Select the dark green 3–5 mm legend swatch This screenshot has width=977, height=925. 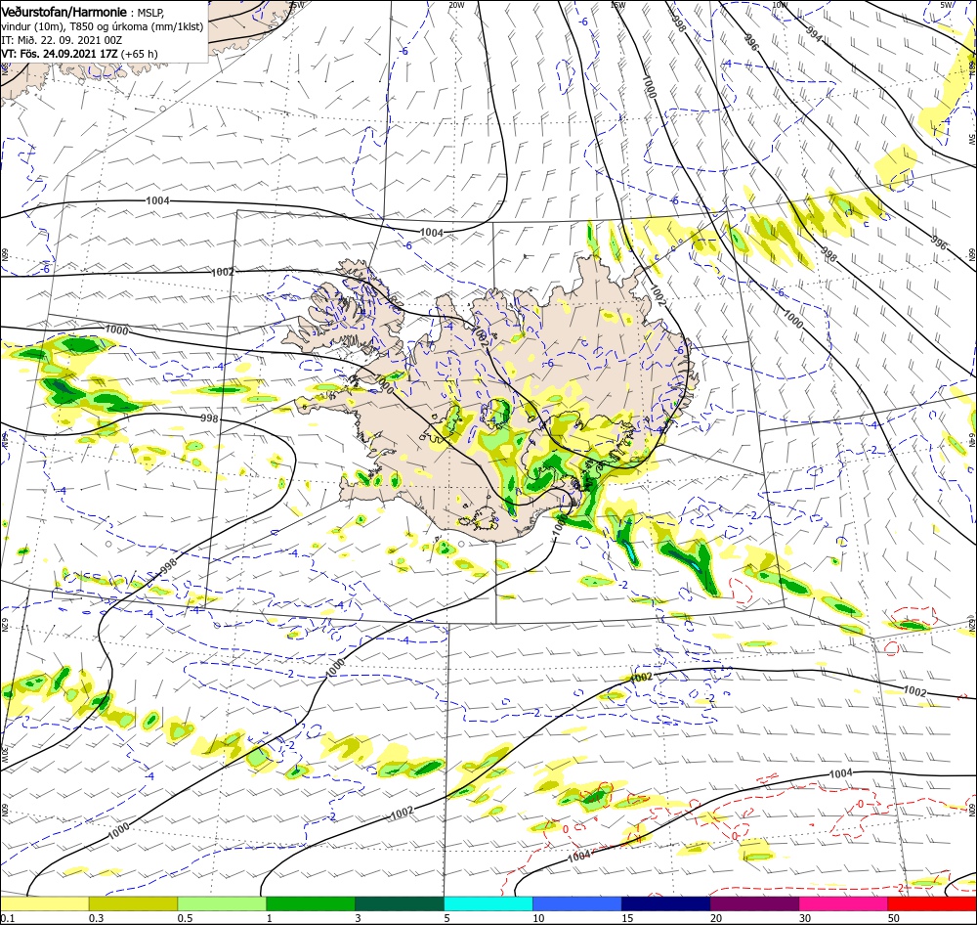(x=400, y=903)
